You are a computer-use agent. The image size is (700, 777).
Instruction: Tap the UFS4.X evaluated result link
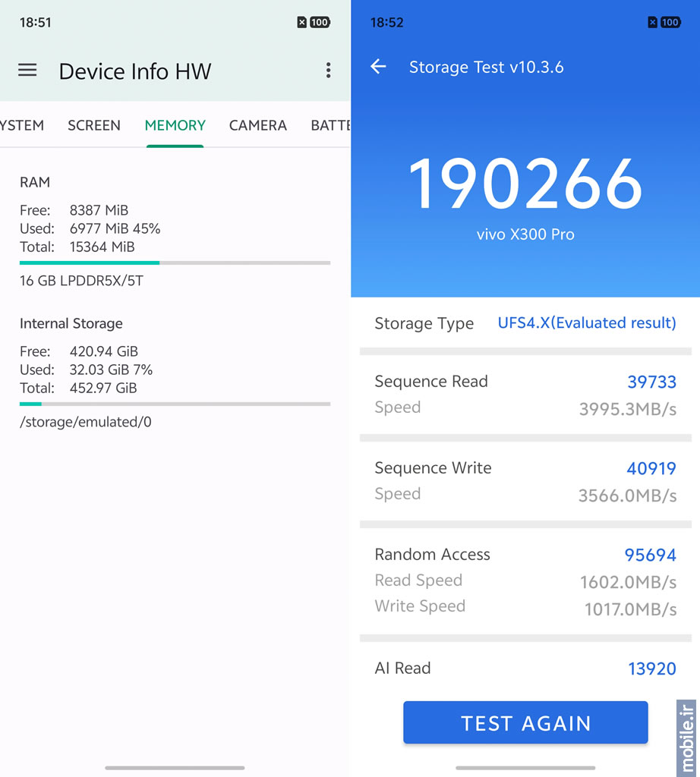click(586, 322)
